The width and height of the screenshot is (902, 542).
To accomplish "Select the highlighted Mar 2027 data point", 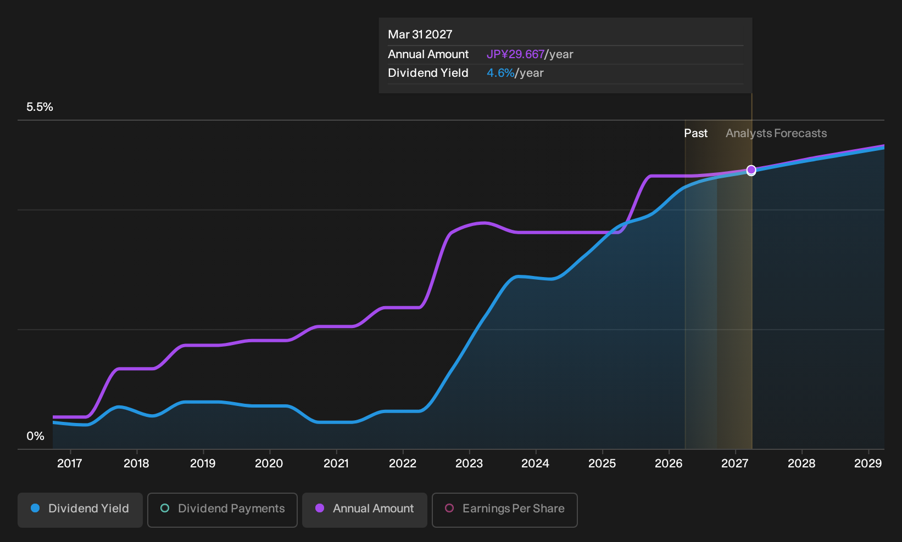I will (x=751, y=170).
